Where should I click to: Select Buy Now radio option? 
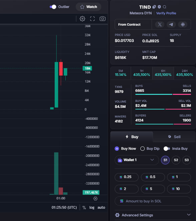tap(117, 148)
